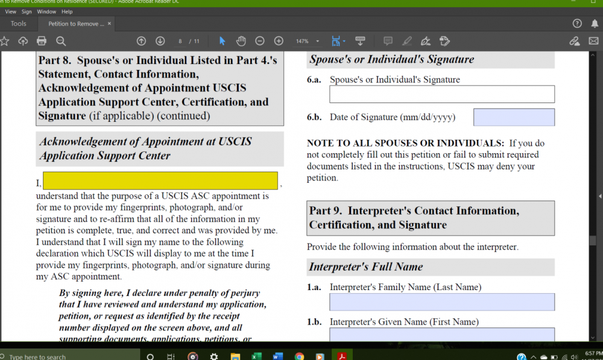This screenshot has height=360, width=603.
Task: Click the battery tray icon
Action: (x=554, y=358)
